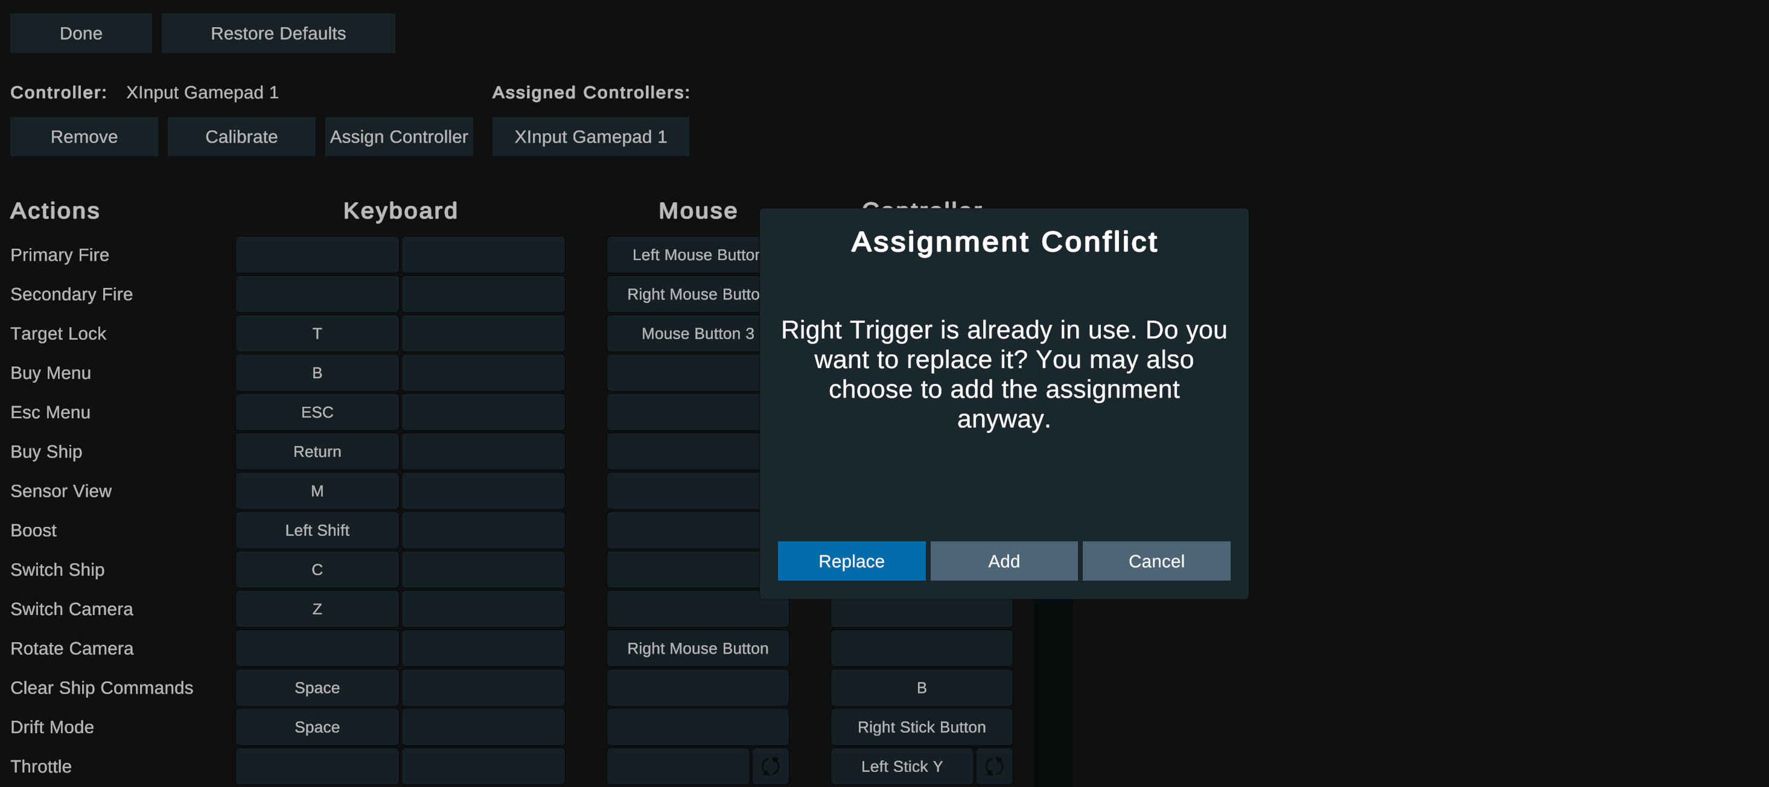
Task: Select Target Lock keyboard binding T
Action: 317,333
